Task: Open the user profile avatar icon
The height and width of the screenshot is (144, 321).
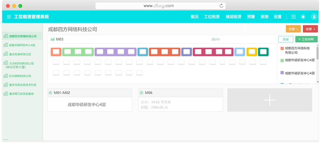Action: [313, 17]
